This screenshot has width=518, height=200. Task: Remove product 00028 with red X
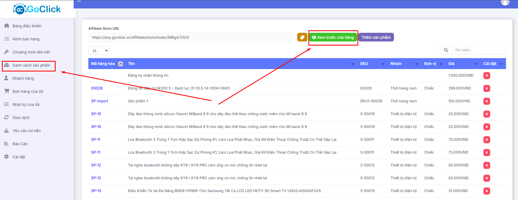click(x=487, y=88)
